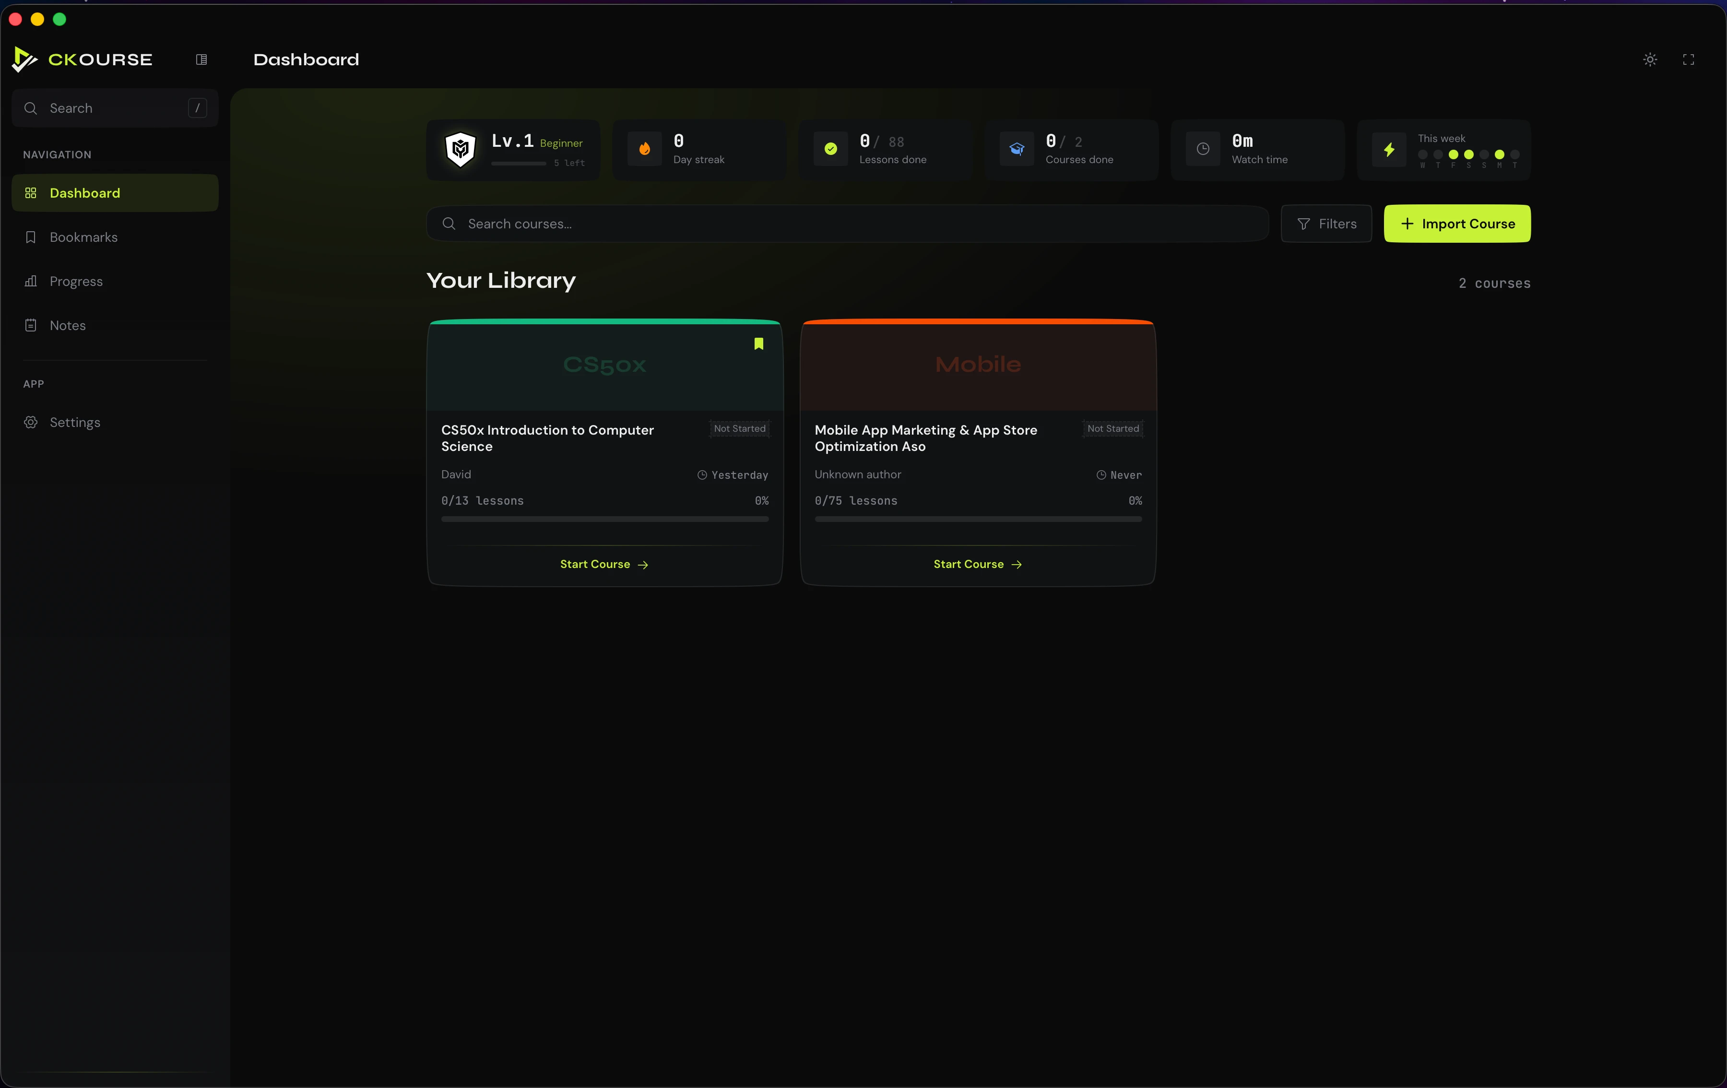Toggle bookmark on CS50x course card

click(x=758, y=343)
